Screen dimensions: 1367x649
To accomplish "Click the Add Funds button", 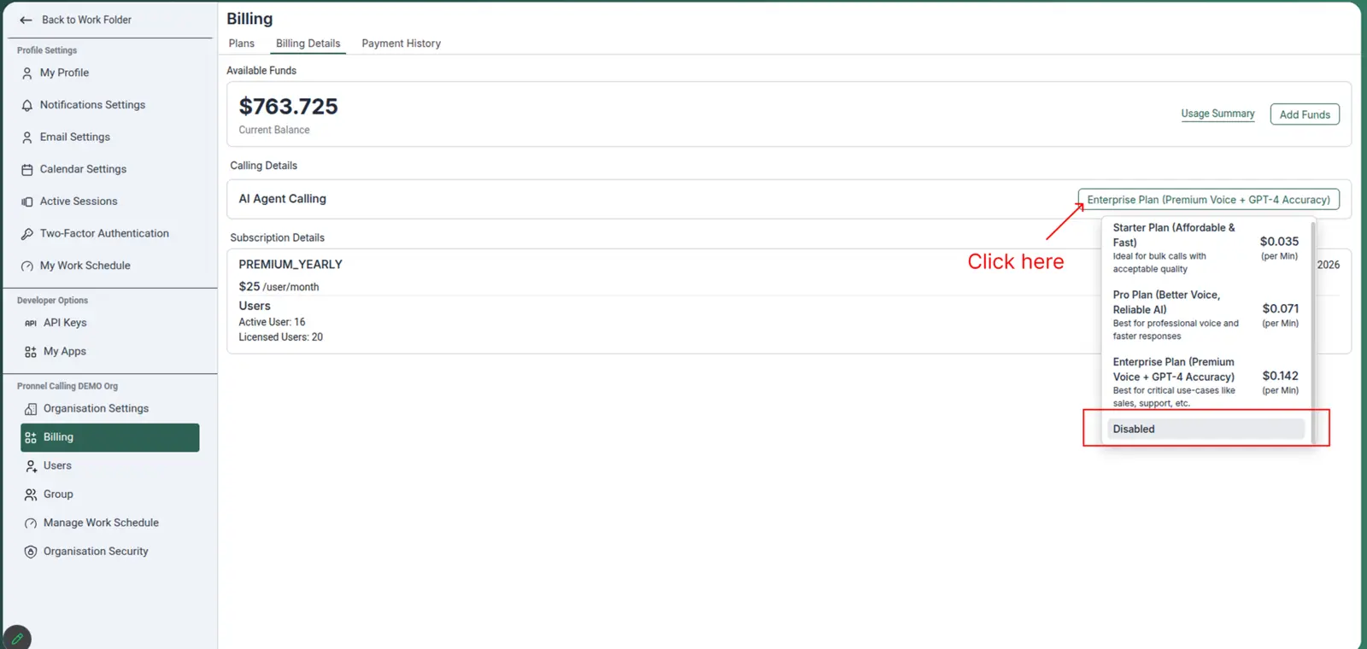I will (1304, 114).
